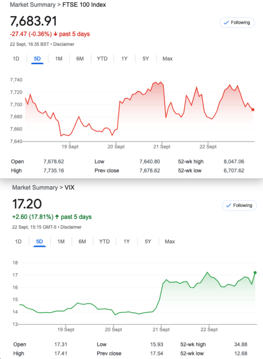This screenshot has height=359, width=263.
Task: Click the VIX change value +2.60 (17.81%)
Action: pos(33,217)
